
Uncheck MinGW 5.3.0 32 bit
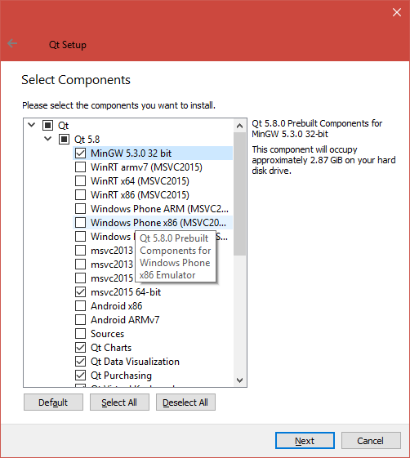pos(80,153)
